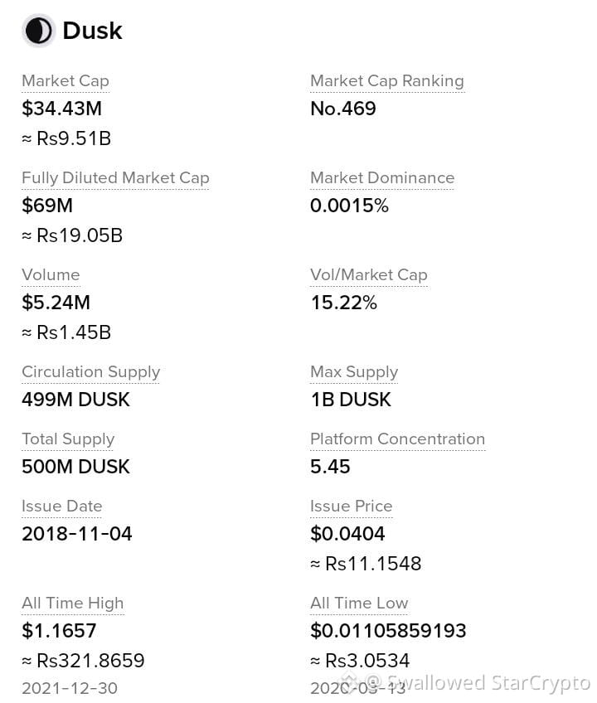The image size is (597, 703).
Task: Select the No.469 ranking value
Action: (x=343, y=109)
